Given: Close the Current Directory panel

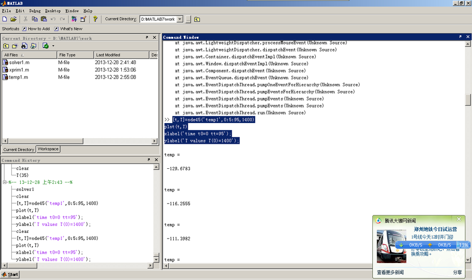Looking at the screenshot, I should point(154,38).
